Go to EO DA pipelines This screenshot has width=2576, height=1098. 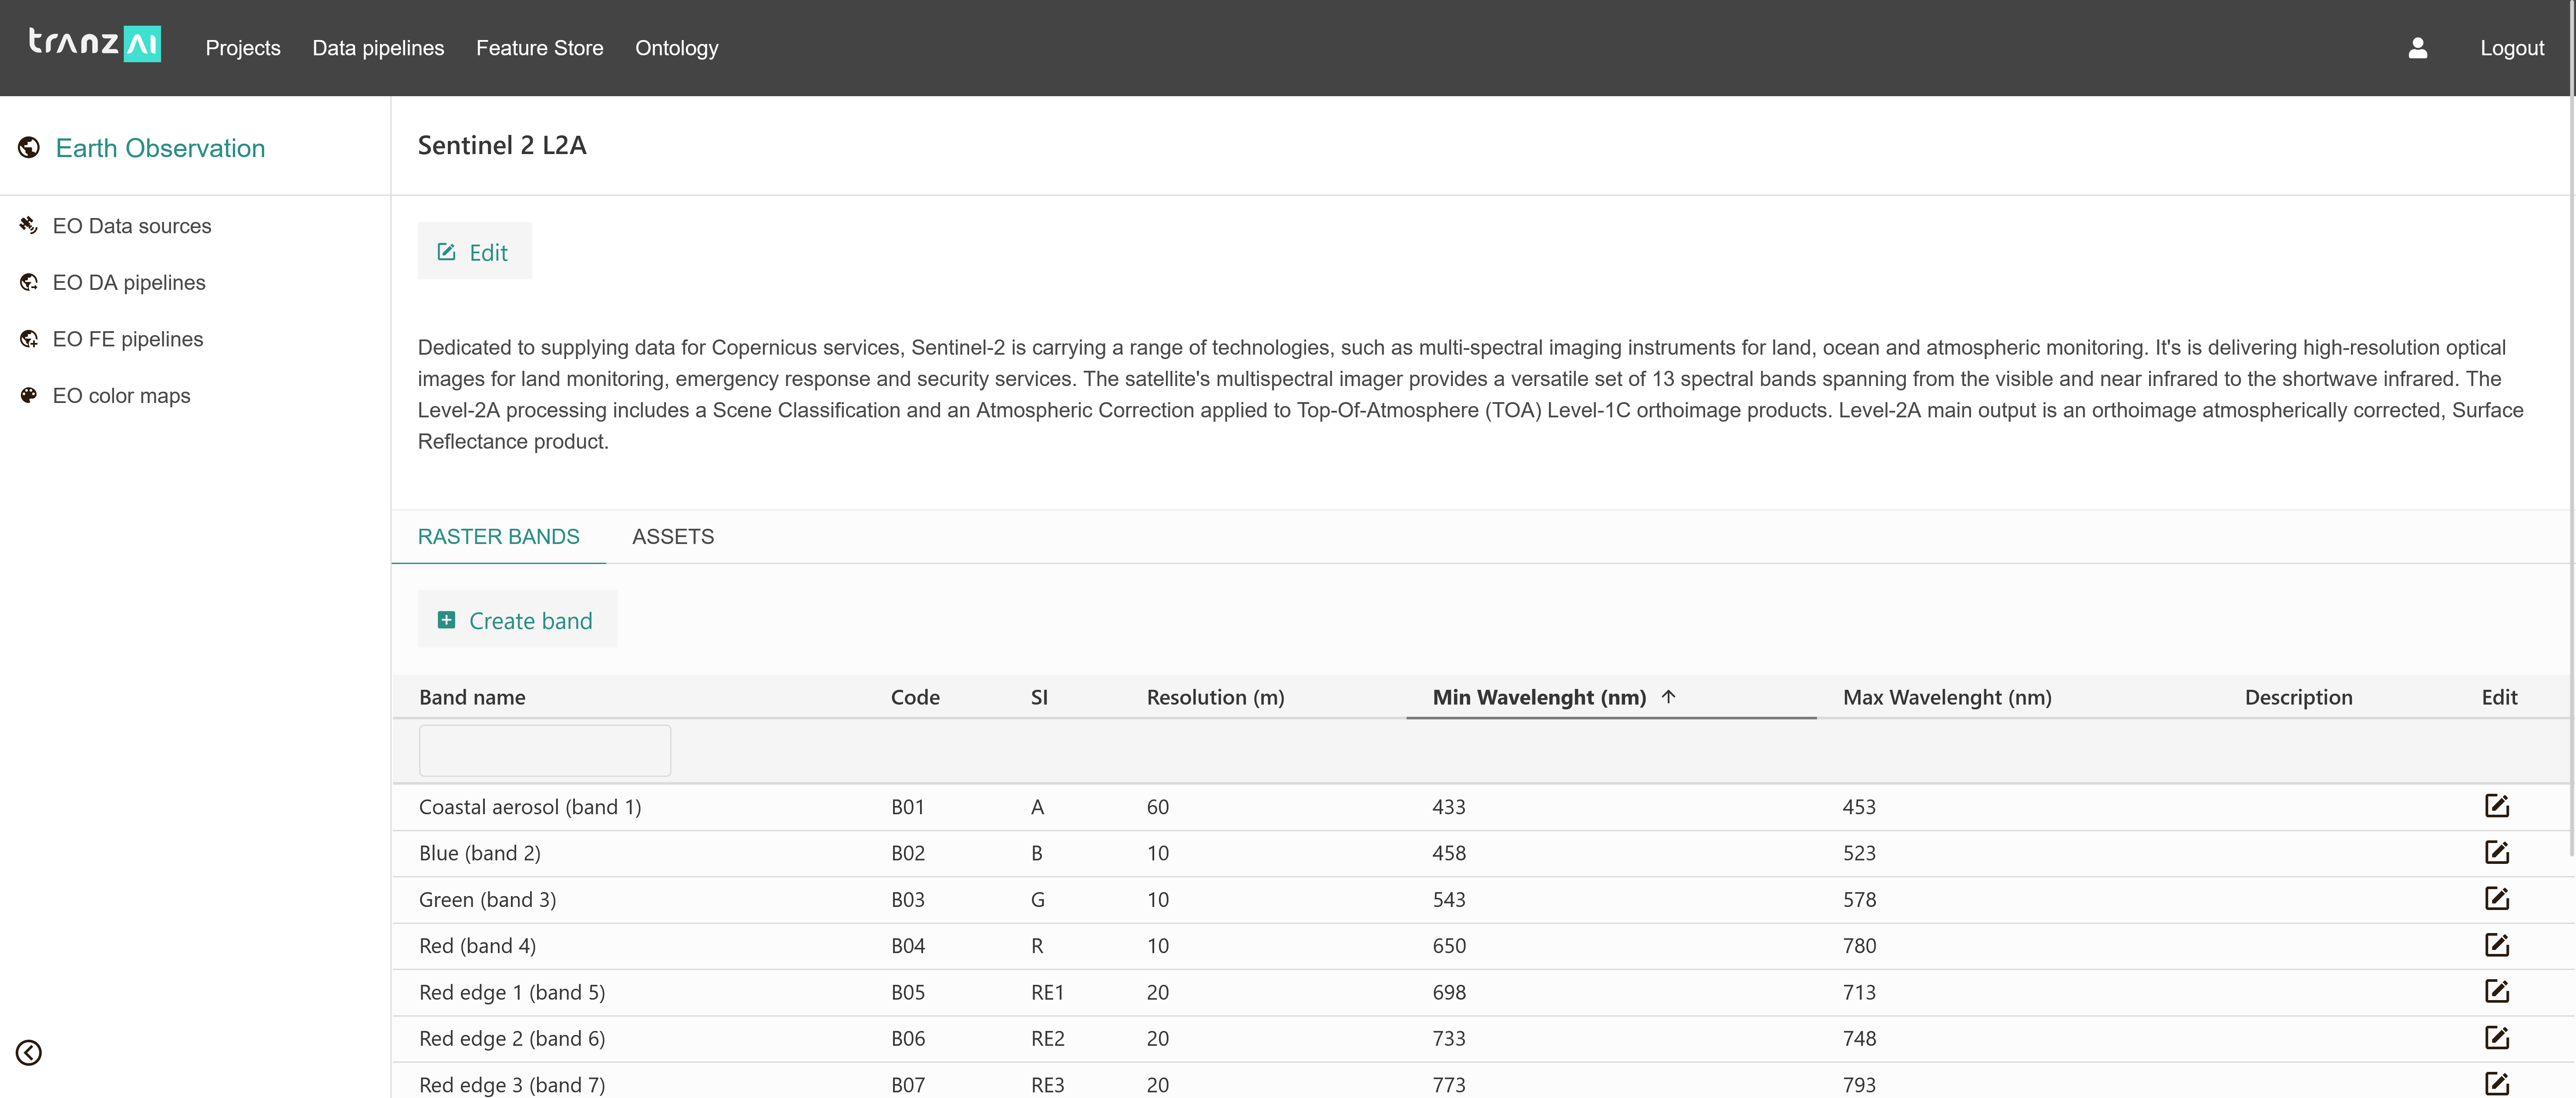[129, 283]
